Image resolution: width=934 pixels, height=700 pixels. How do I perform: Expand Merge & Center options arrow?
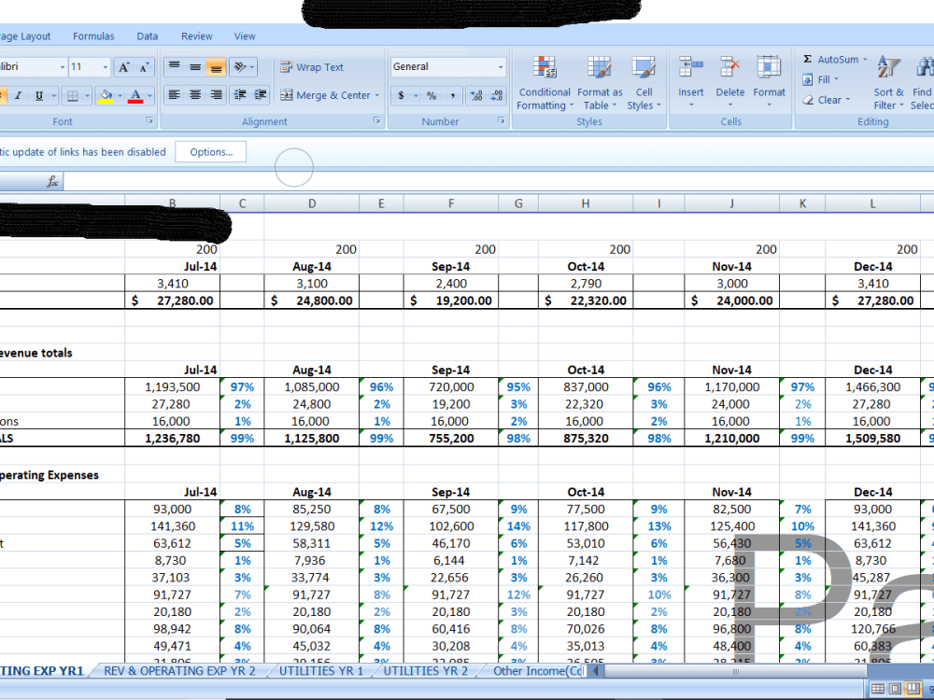(377, 95)
